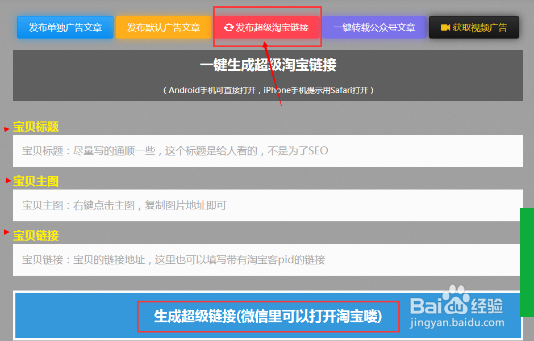This screenshot has height=341, width=534.
Task: Click the 发布单独广告文章 button
Action: [x=65, y=27]
